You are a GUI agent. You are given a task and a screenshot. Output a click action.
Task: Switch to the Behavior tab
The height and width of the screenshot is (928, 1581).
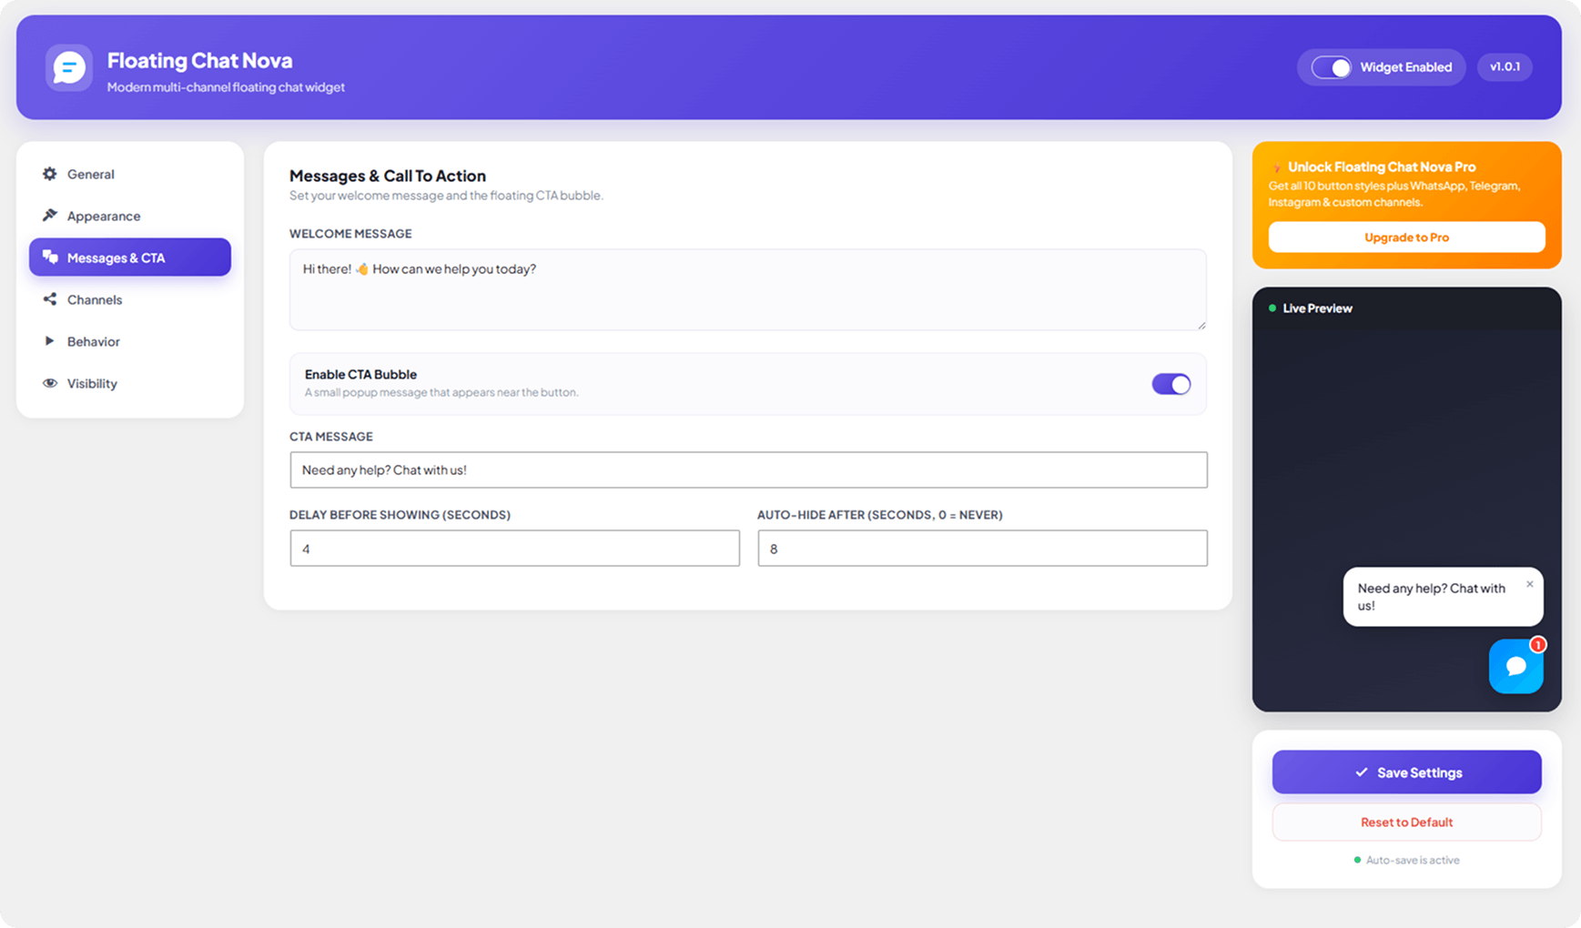(x=130, y=341)
